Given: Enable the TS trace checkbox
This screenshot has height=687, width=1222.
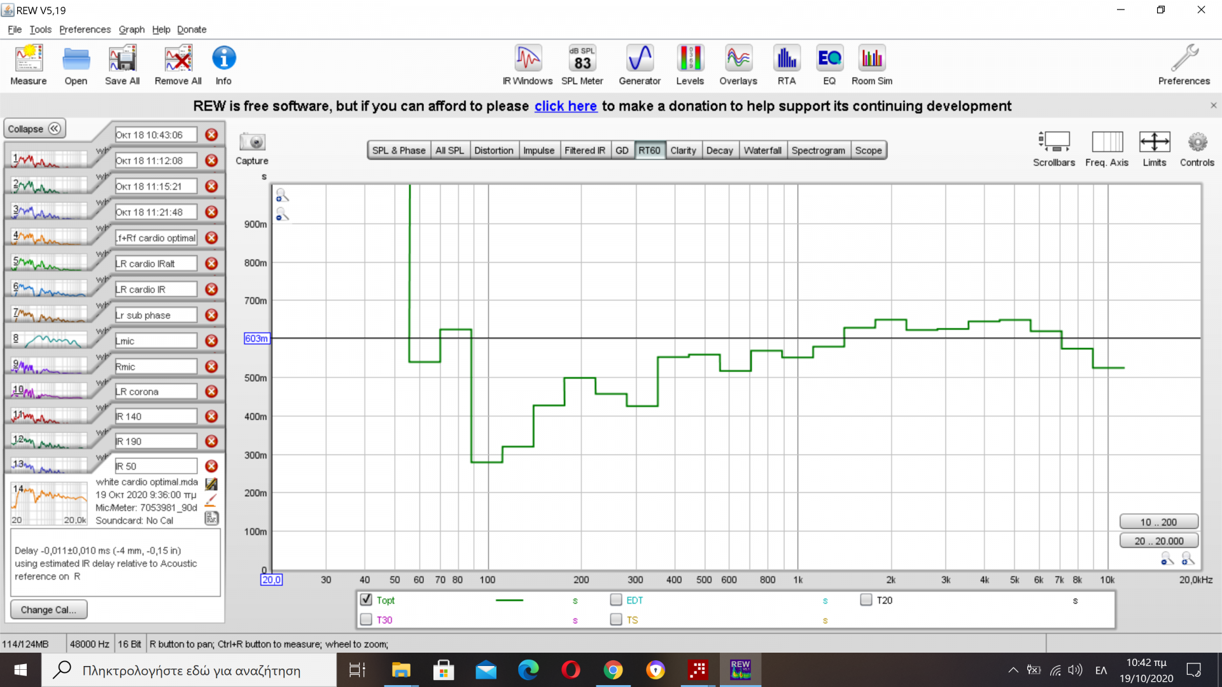Looking at the screenshot, I should pyautogui.click(x=616, y=620).
